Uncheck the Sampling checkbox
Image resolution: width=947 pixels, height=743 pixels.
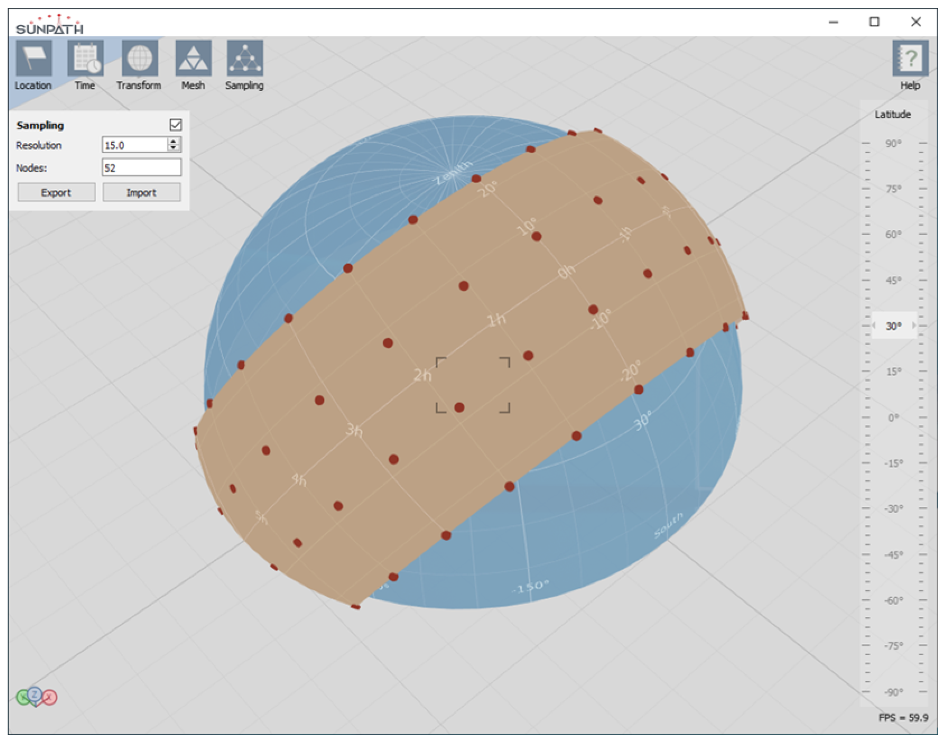click(x=176, y=125)
